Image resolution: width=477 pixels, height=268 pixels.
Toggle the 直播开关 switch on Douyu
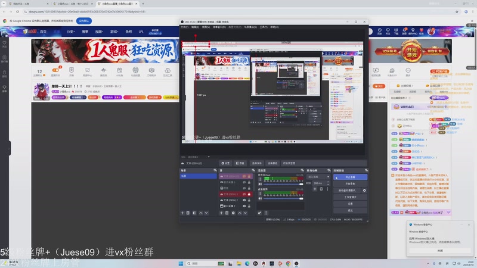(55, 71)
